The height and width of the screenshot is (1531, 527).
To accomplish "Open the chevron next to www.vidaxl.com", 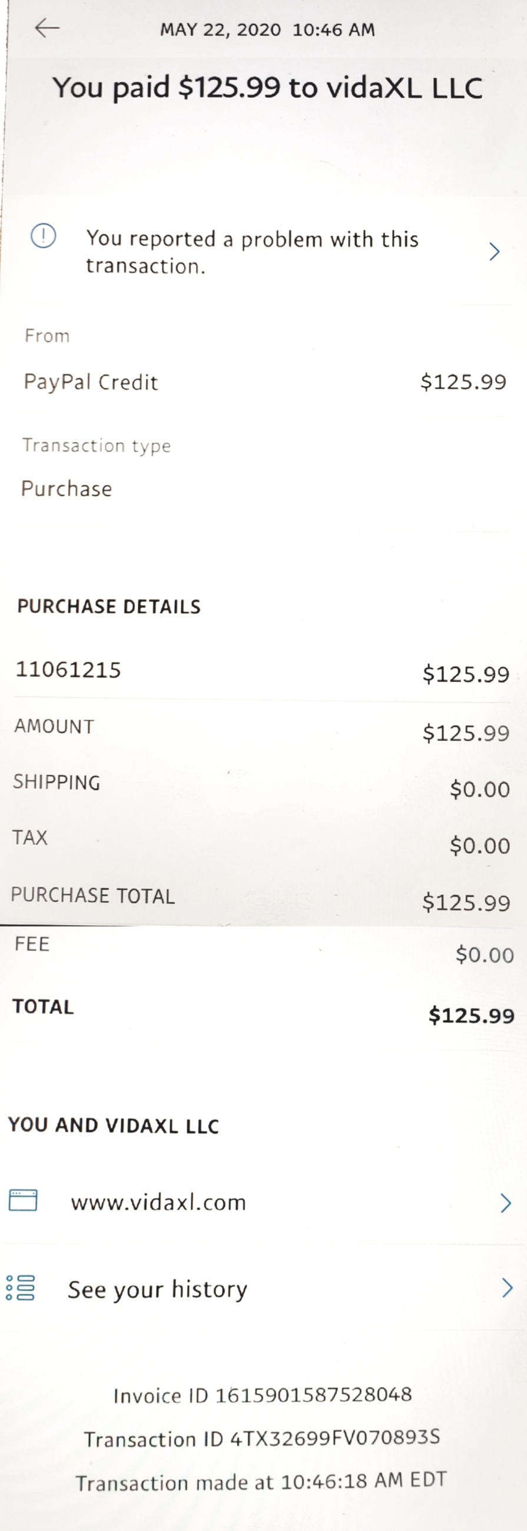I will [506, 1202].
